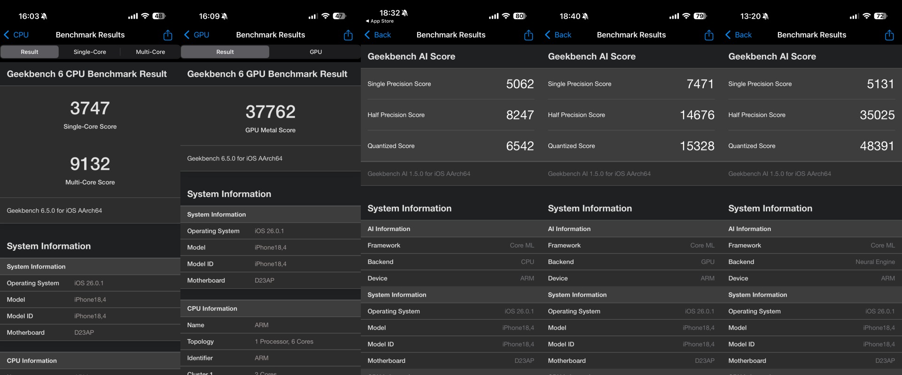Screen dimensions: 902x375
Task: Switch to the Multi-Core tab
Action: click(150, 52)
